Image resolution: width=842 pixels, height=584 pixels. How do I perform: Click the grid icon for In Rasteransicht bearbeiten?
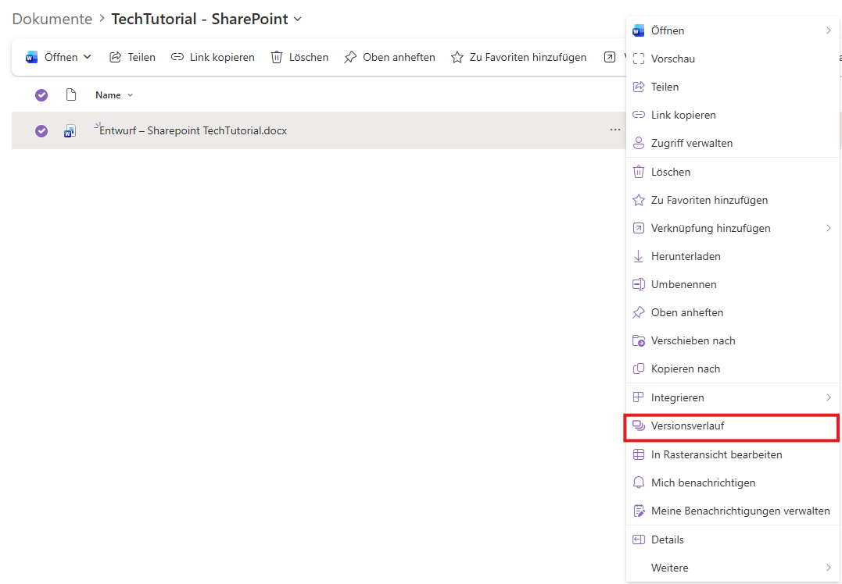639,454
